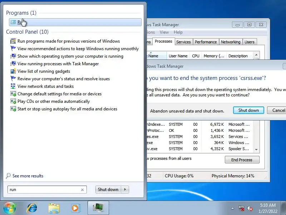Open Show which operating system your computer is running

coord(70,56)
